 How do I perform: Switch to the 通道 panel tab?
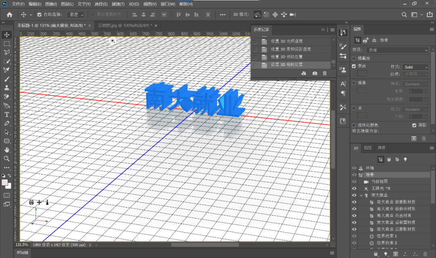coord(381,148)
